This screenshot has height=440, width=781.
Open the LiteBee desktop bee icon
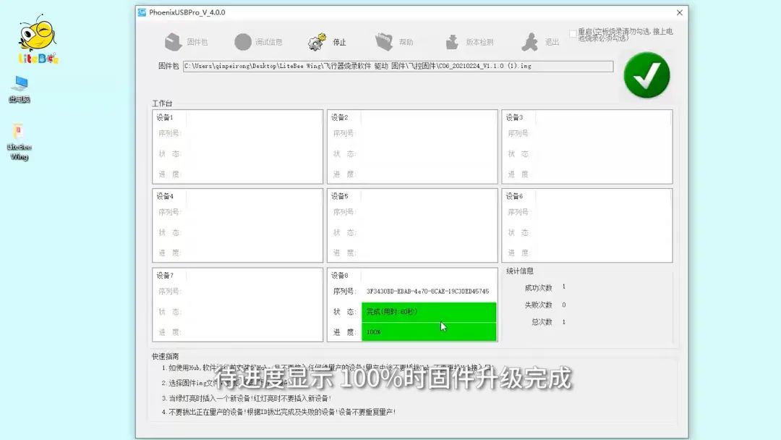pyautogui.click(x=38, y=39)
